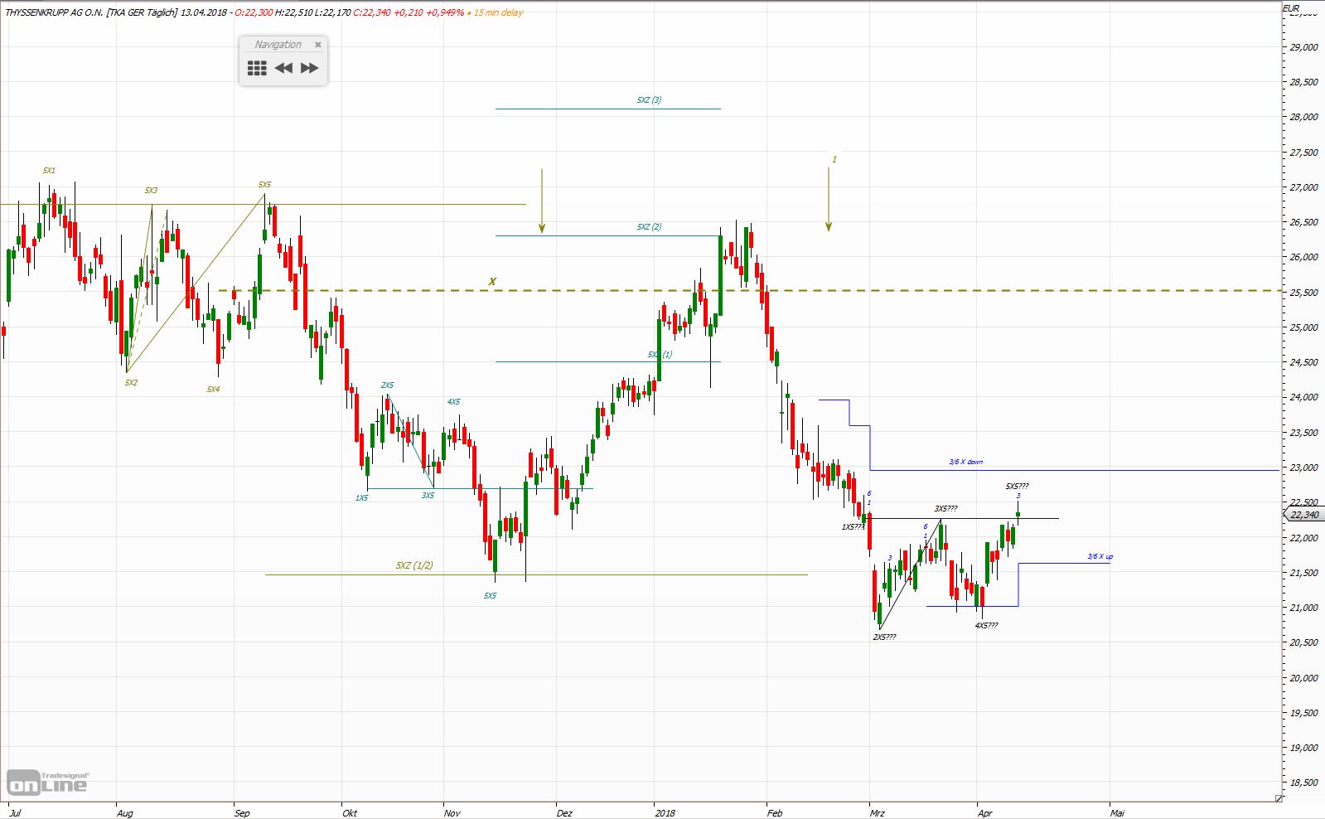Click the THYSSENKRUPP AG O.N. chart title
Viewport: 1325px width, 819px height.
55,12
